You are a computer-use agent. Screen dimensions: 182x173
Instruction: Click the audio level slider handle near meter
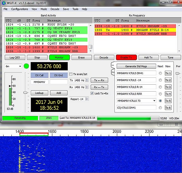tap(25, 93)
